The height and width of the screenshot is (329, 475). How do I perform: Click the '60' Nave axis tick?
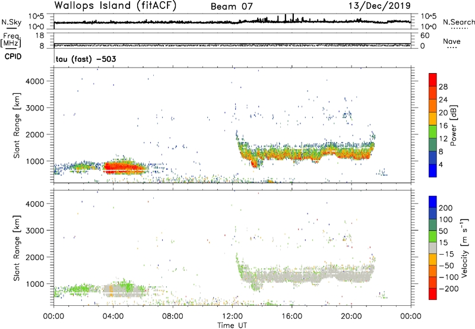(x=425, y=36)
